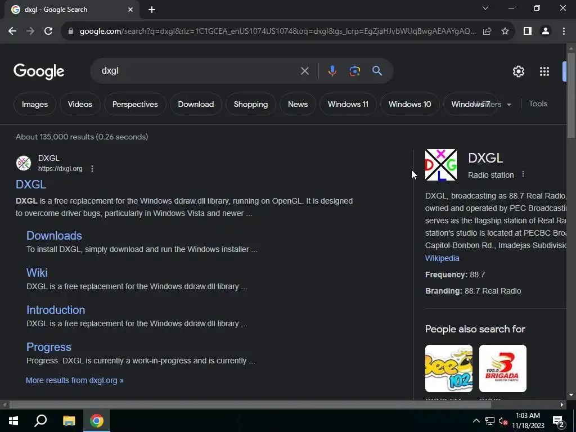The width and height of the screenshot is (576, 432).
Task: Click the horizontal scrollbar thumb
Action: 250,405
